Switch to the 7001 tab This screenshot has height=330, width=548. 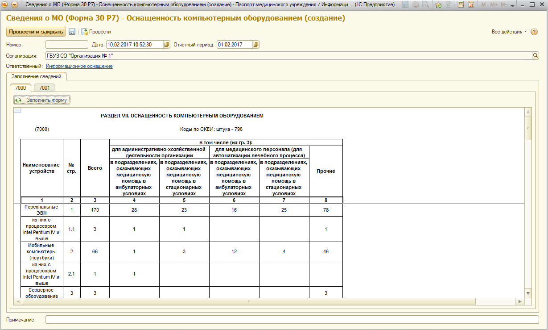(x=45, y=88)
